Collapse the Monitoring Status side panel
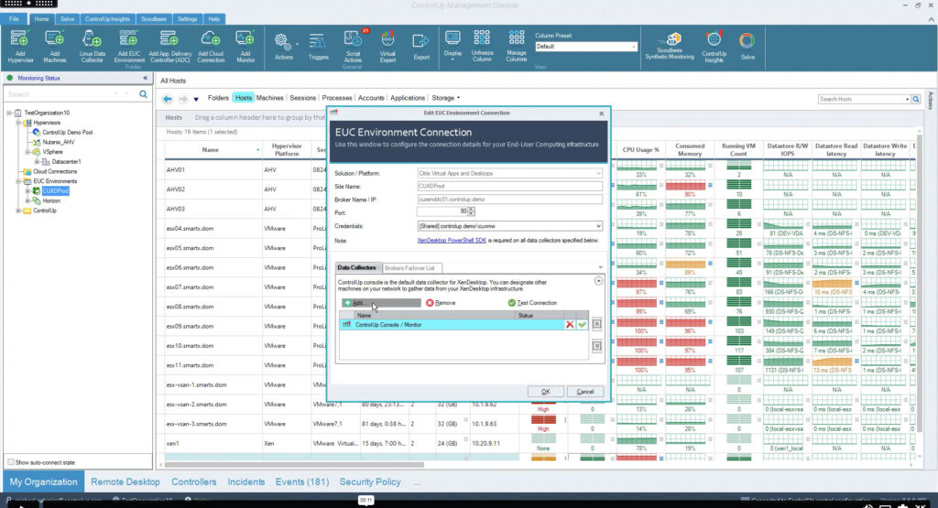Image resolution: width=938 pixels, height=508 pixels. pos(145,79)
